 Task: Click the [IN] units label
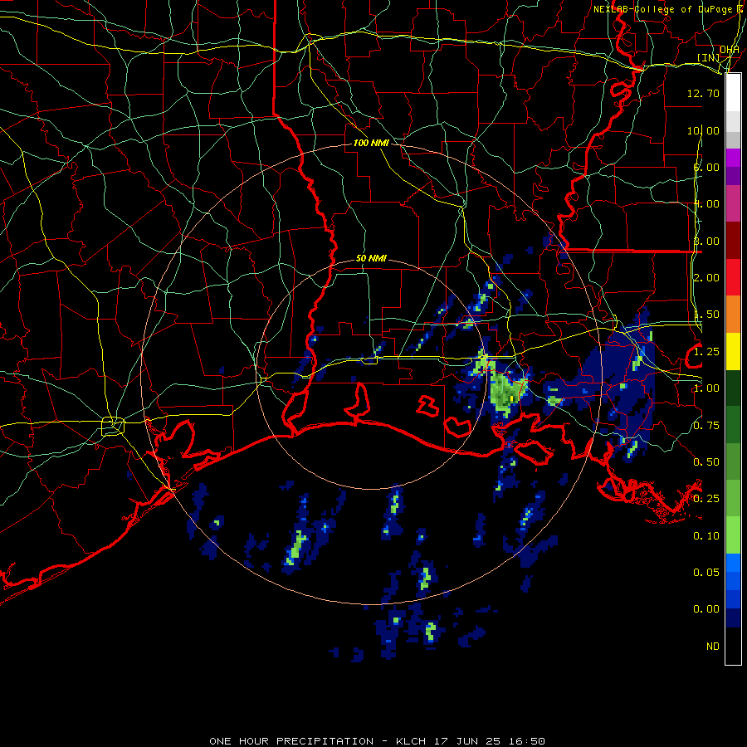click(x=708, y=57)
